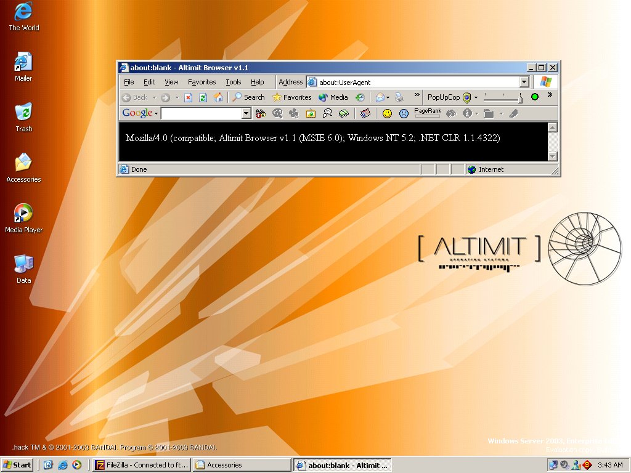Screen dimensions: 631x473
Task: Click the History toolbar icon
Action: (360, 97)
